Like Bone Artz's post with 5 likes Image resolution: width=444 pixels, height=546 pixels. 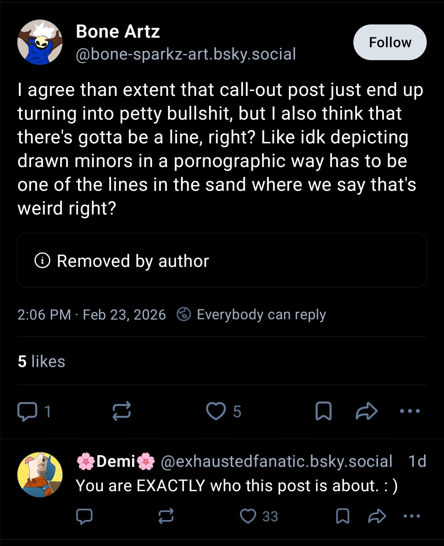pos(216,411)
